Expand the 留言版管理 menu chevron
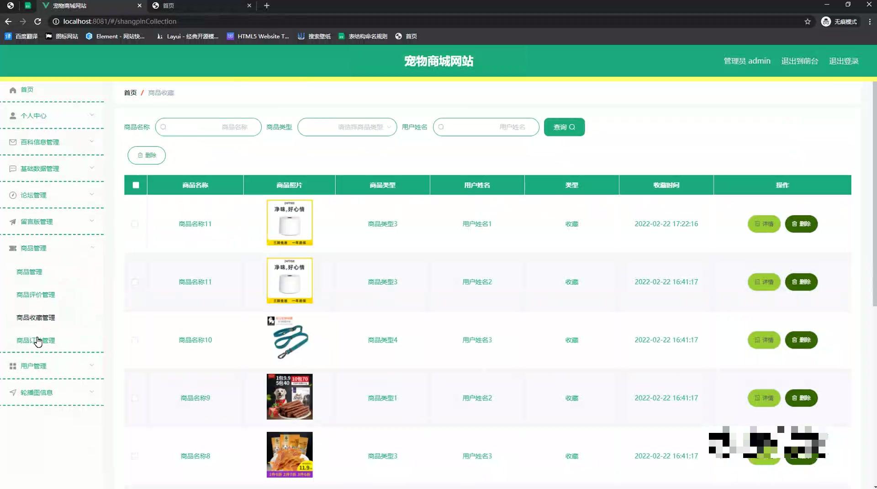This screenshot has width=877, height=489. pyautogui.click(x=92, y=221)
